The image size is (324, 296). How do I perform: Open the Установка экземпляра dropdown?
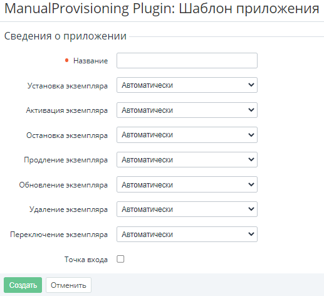click(x=187, y=85)
